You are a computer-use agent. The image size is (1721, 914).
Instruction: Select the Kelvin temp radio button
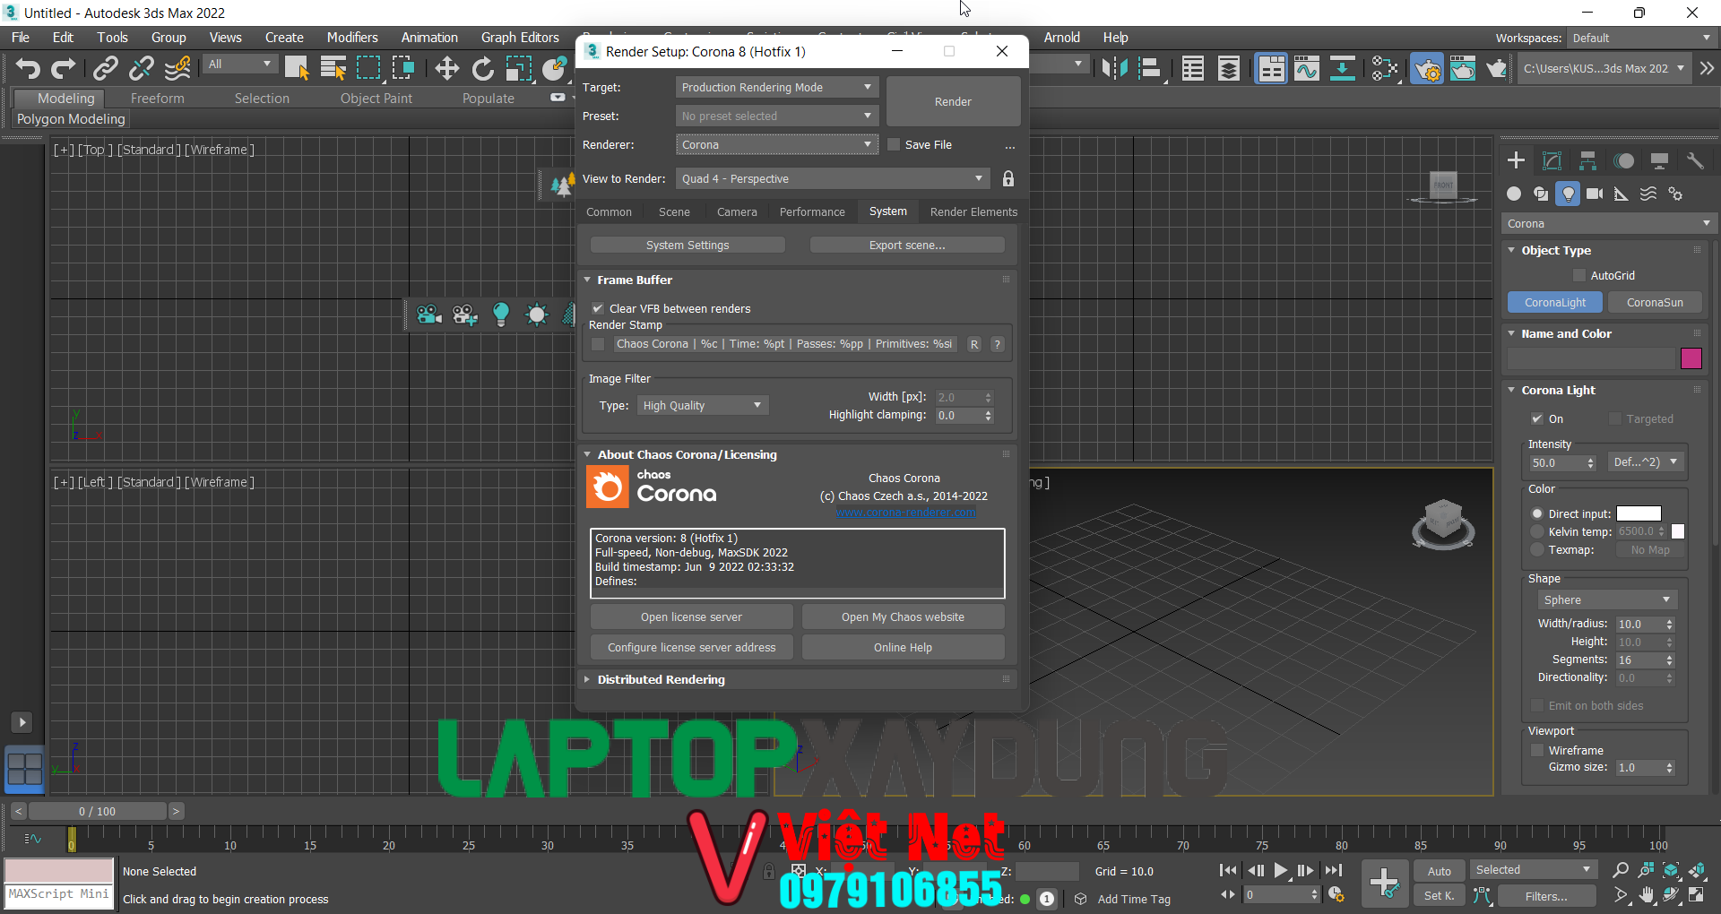click(1537, 531)
